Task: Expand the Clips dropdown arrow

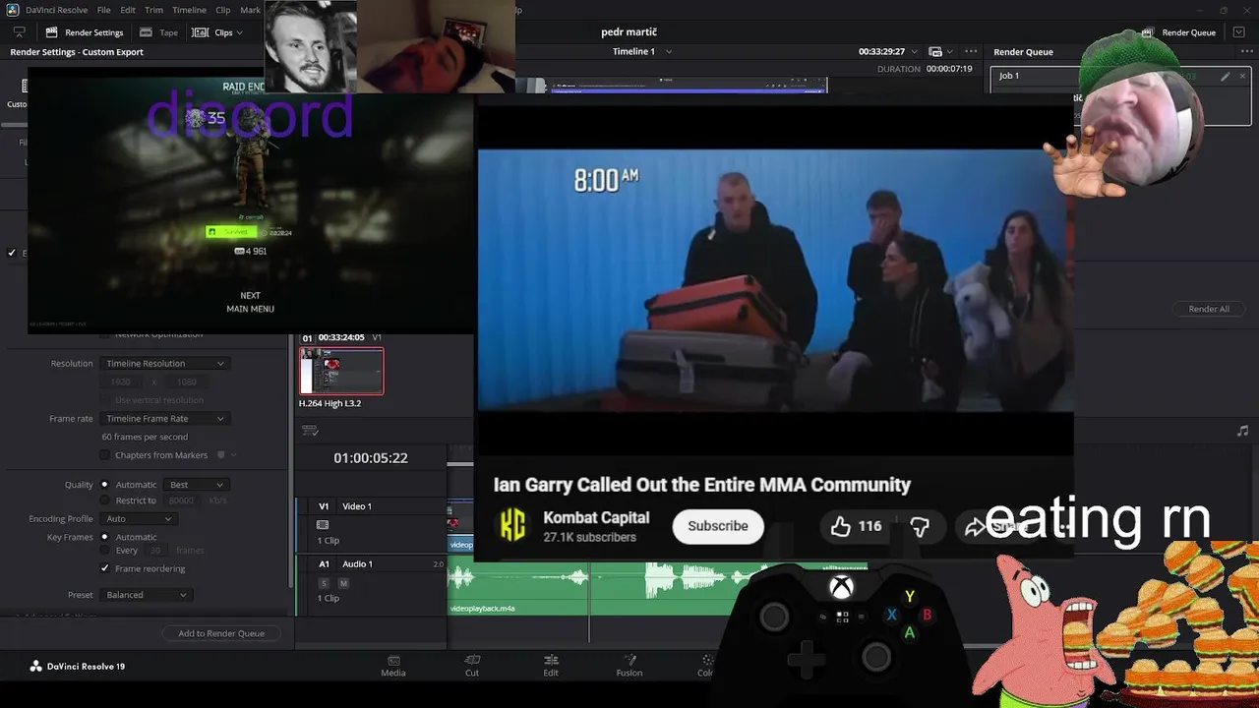Action: (240, 32)
